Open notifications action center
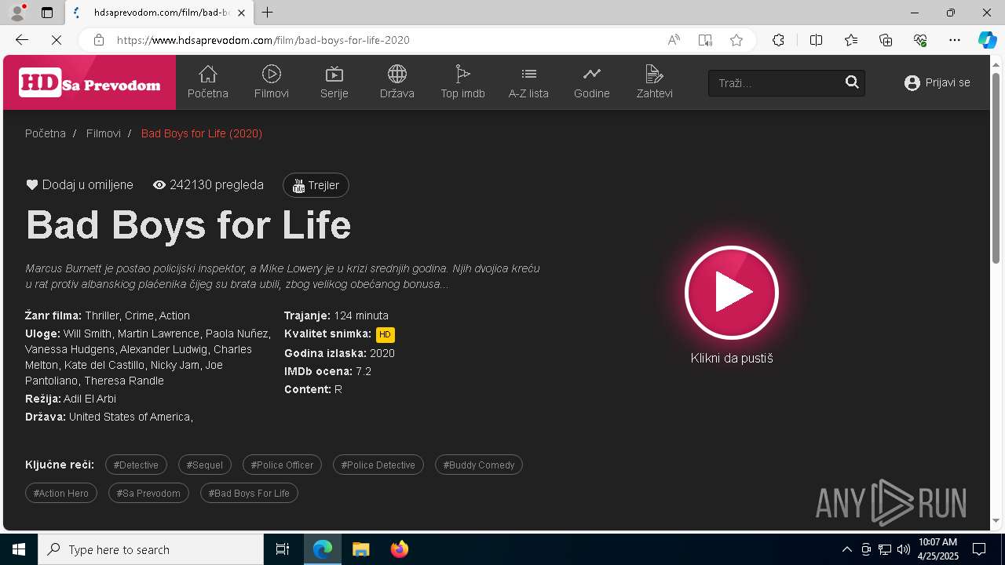Screen dimensions: 1005x565 pyautogui.click(x=979, y=549)
